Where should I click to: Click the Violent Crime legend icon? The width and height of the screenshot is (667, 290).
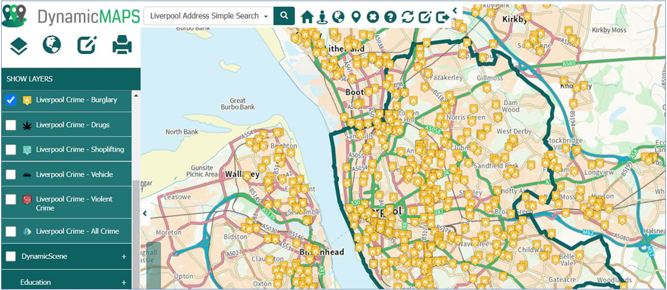tap(27, 199)
